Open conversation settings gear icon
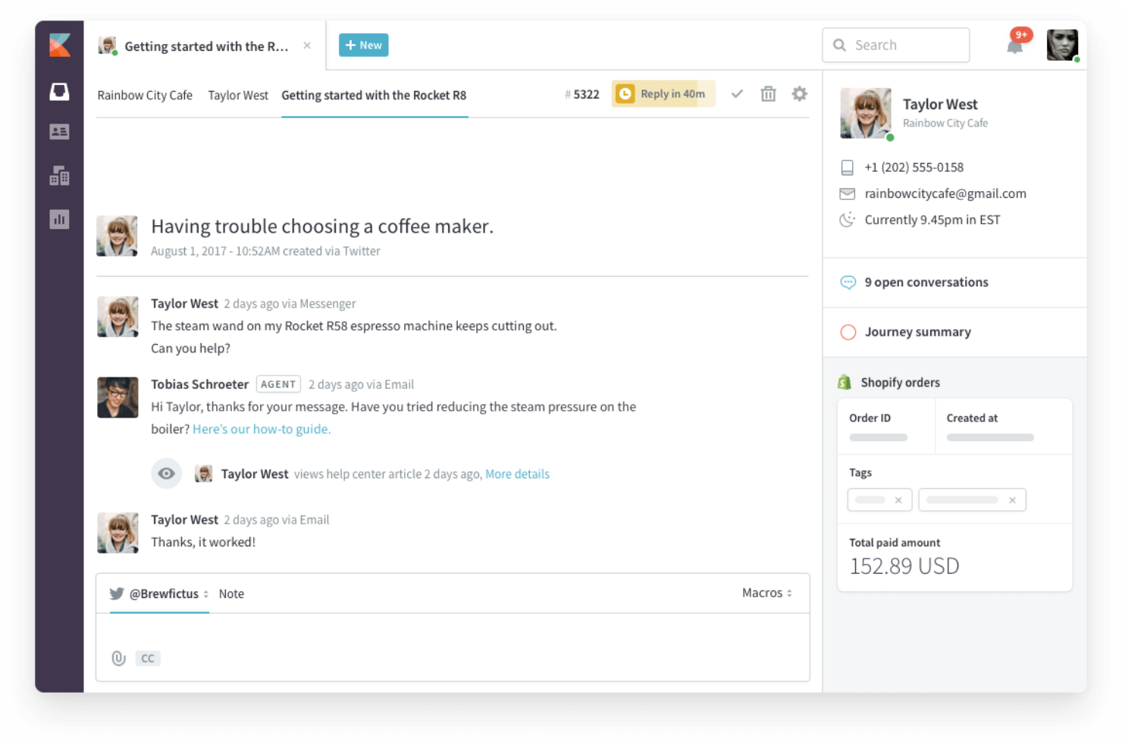This screenshot has width=1122, height=748. 800,94
